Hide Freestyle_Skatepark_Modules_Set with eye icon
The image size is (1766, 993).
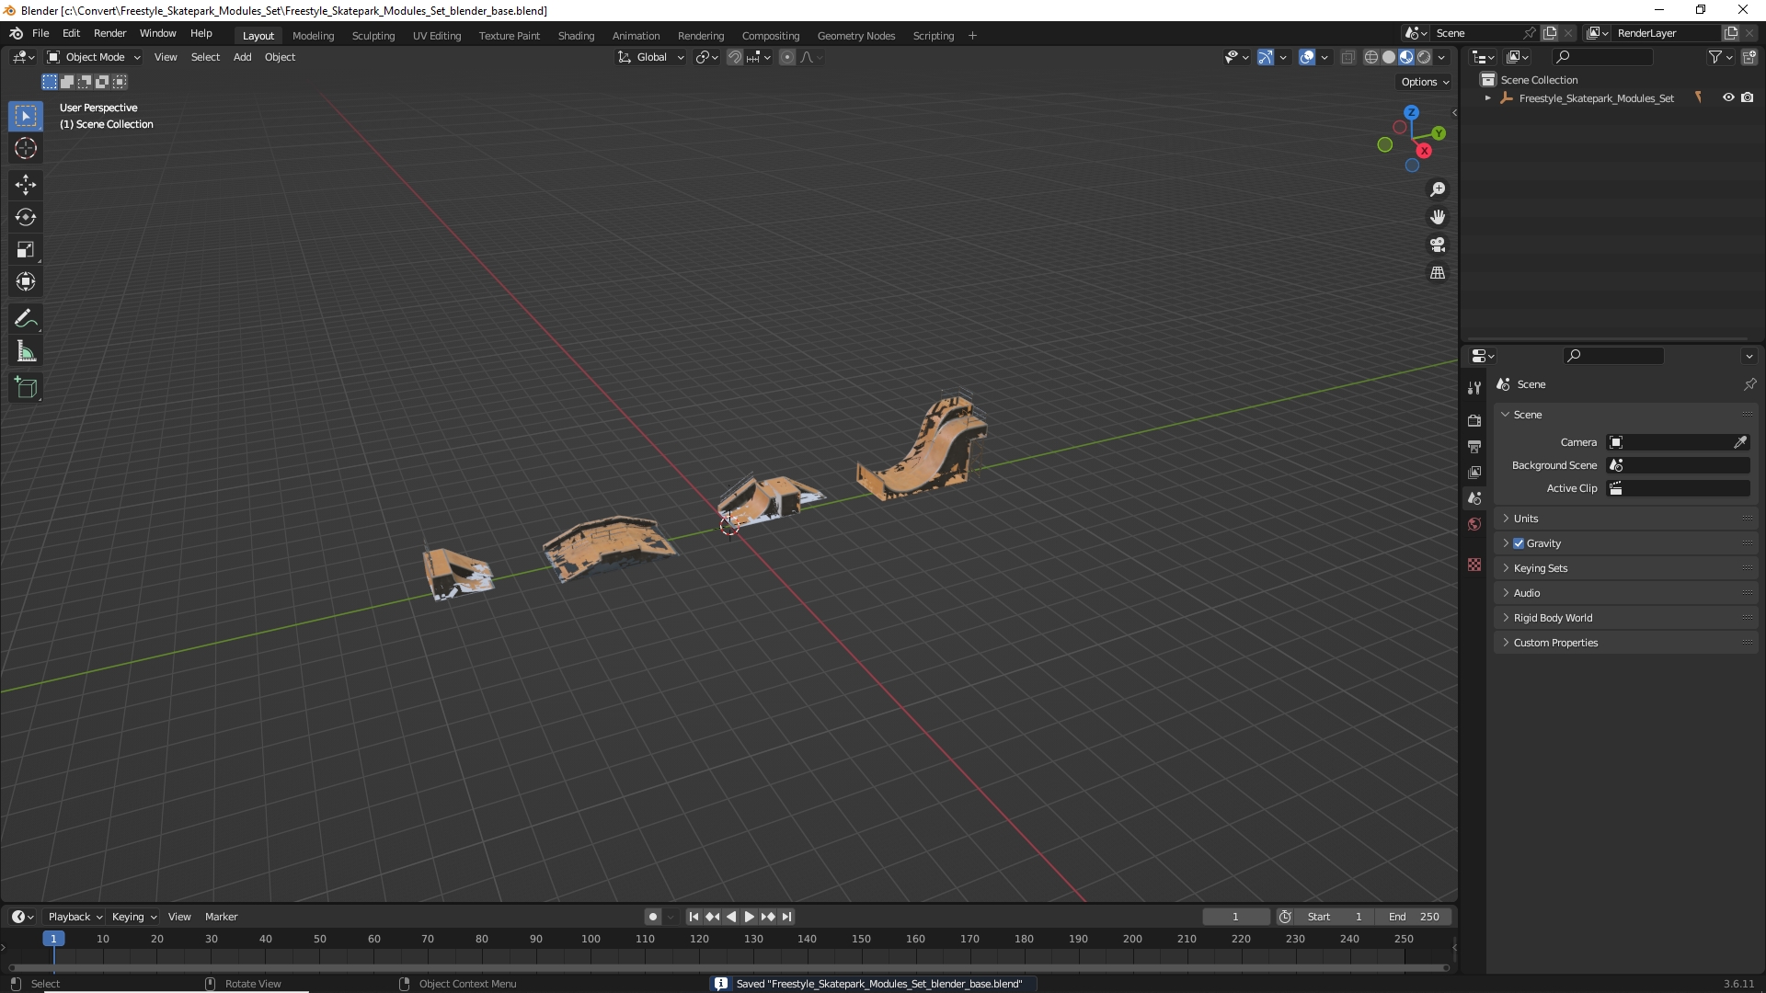tap(1728, 97)
